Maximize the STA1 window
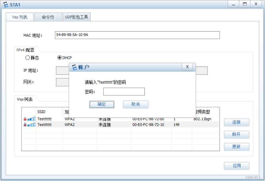This screenshot has height=181, width=265. pyautogui.click(x=245, y=4)
